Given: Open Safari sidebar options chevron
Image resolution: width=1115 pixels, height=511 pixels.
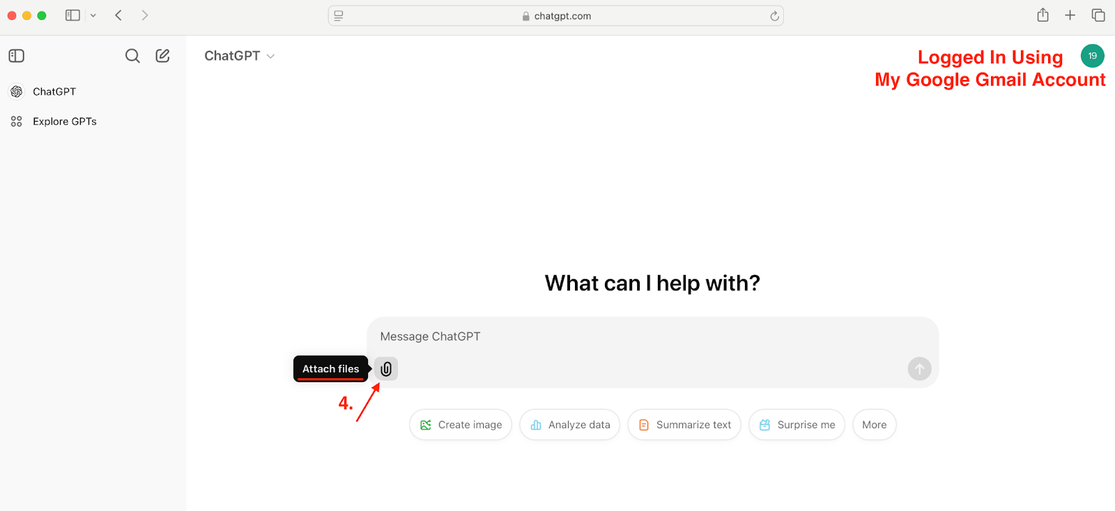Looking at the screenshot, I should (x=93, y=15).
